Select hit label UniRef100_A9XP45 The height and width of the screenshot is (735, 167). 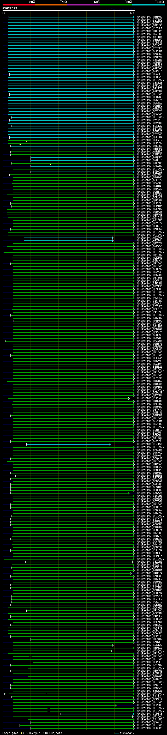150,238
